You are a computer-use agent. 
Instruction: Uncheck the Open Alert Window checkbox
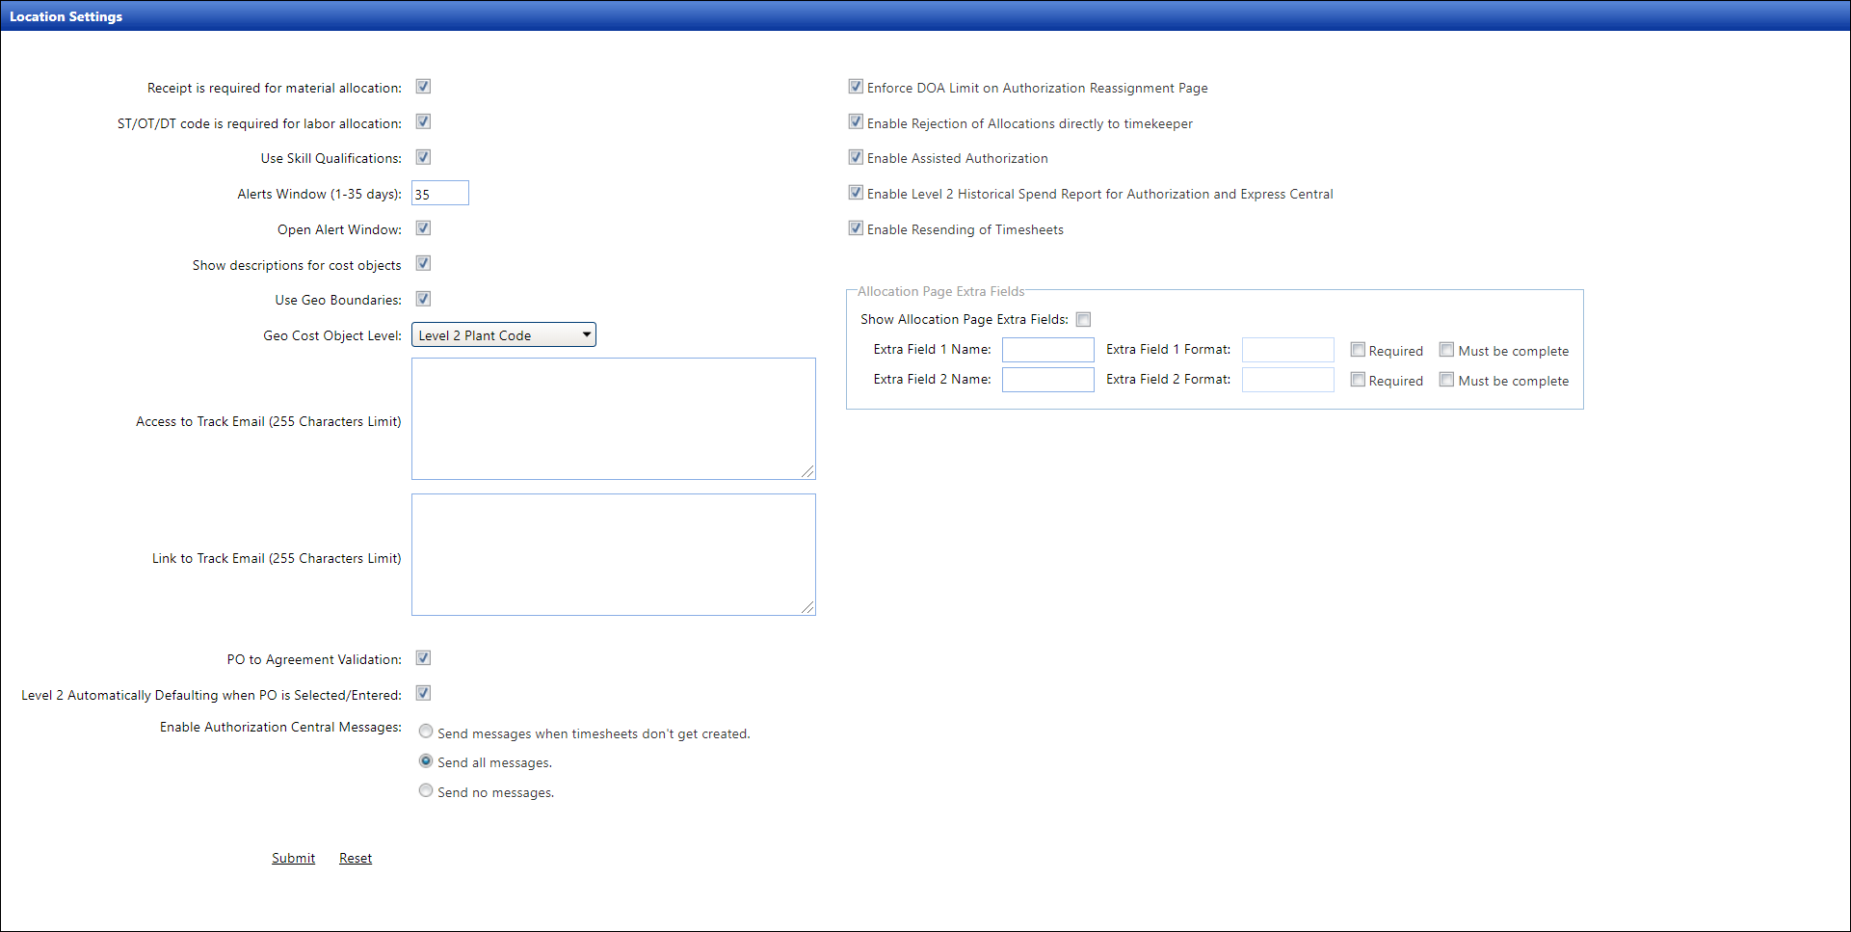(423, 228)
